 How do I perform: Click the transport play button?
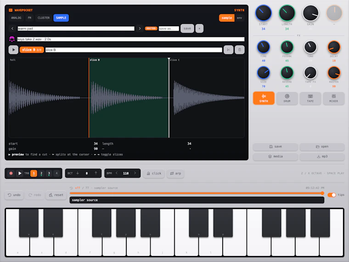click(x=20, y=173)
